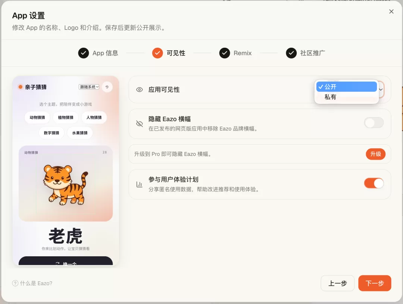
Task: Turn off 参与用户体验计划 switch
Action: coord(374,183)
